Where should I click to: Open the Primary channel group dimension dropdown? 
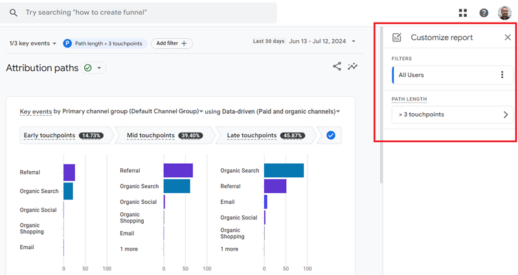click(133, 111)
